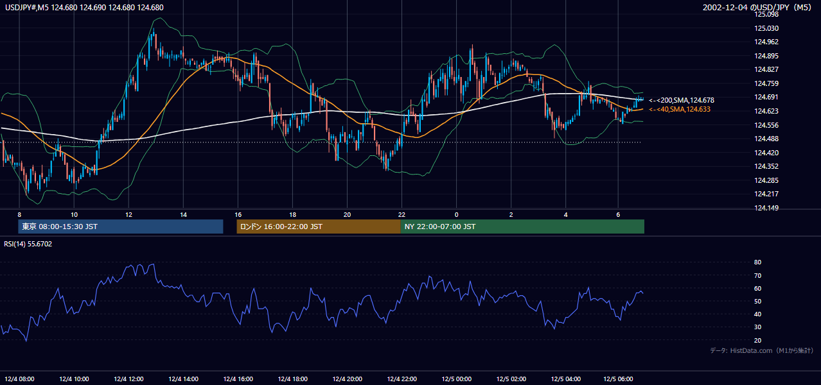Click price level 124.149 on axis

point(766,208)
